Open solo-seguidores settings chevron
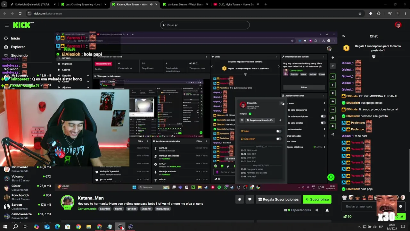 (324, 110)
